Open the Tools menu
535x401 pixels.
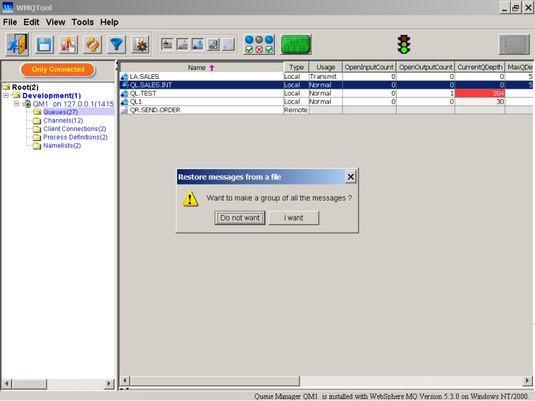(82, 22)
